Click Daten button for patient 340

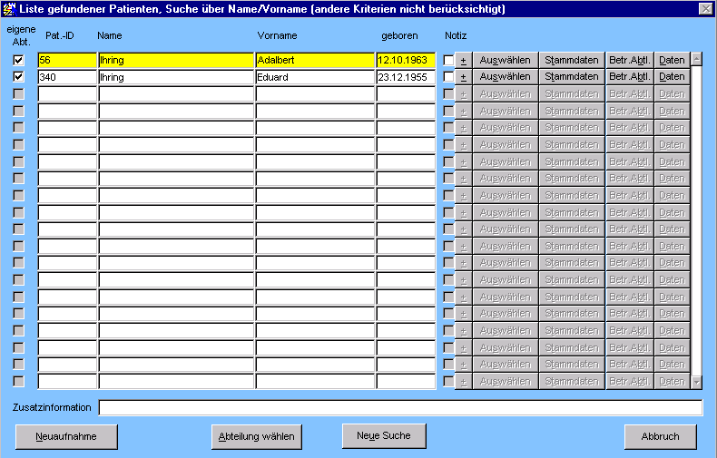point(672,77)
